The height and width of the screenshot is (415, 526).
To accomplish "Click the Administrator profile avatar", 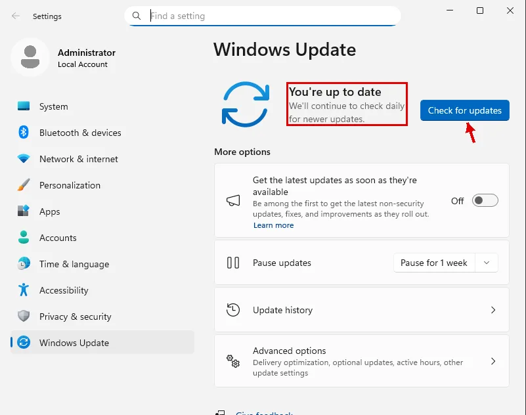I will tap(30, 57).
